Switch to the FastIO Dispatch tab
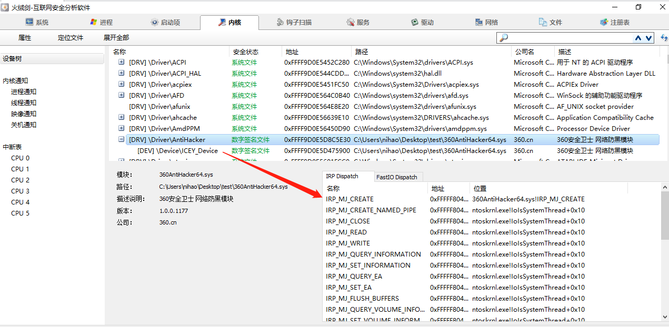The width and height of the screenshot is (669, 327). pyautogui.click(x=396, y=177)
